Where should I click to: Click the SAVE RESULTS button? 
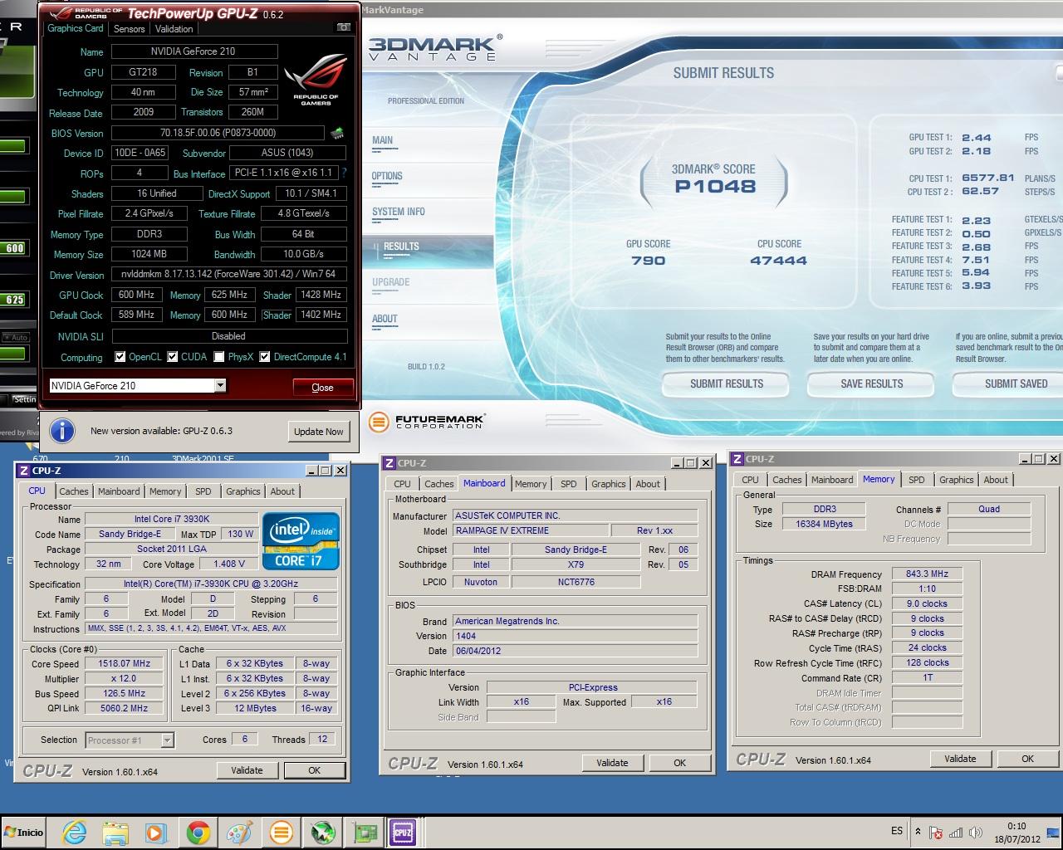pyautogui.click(x=872, y=383)
